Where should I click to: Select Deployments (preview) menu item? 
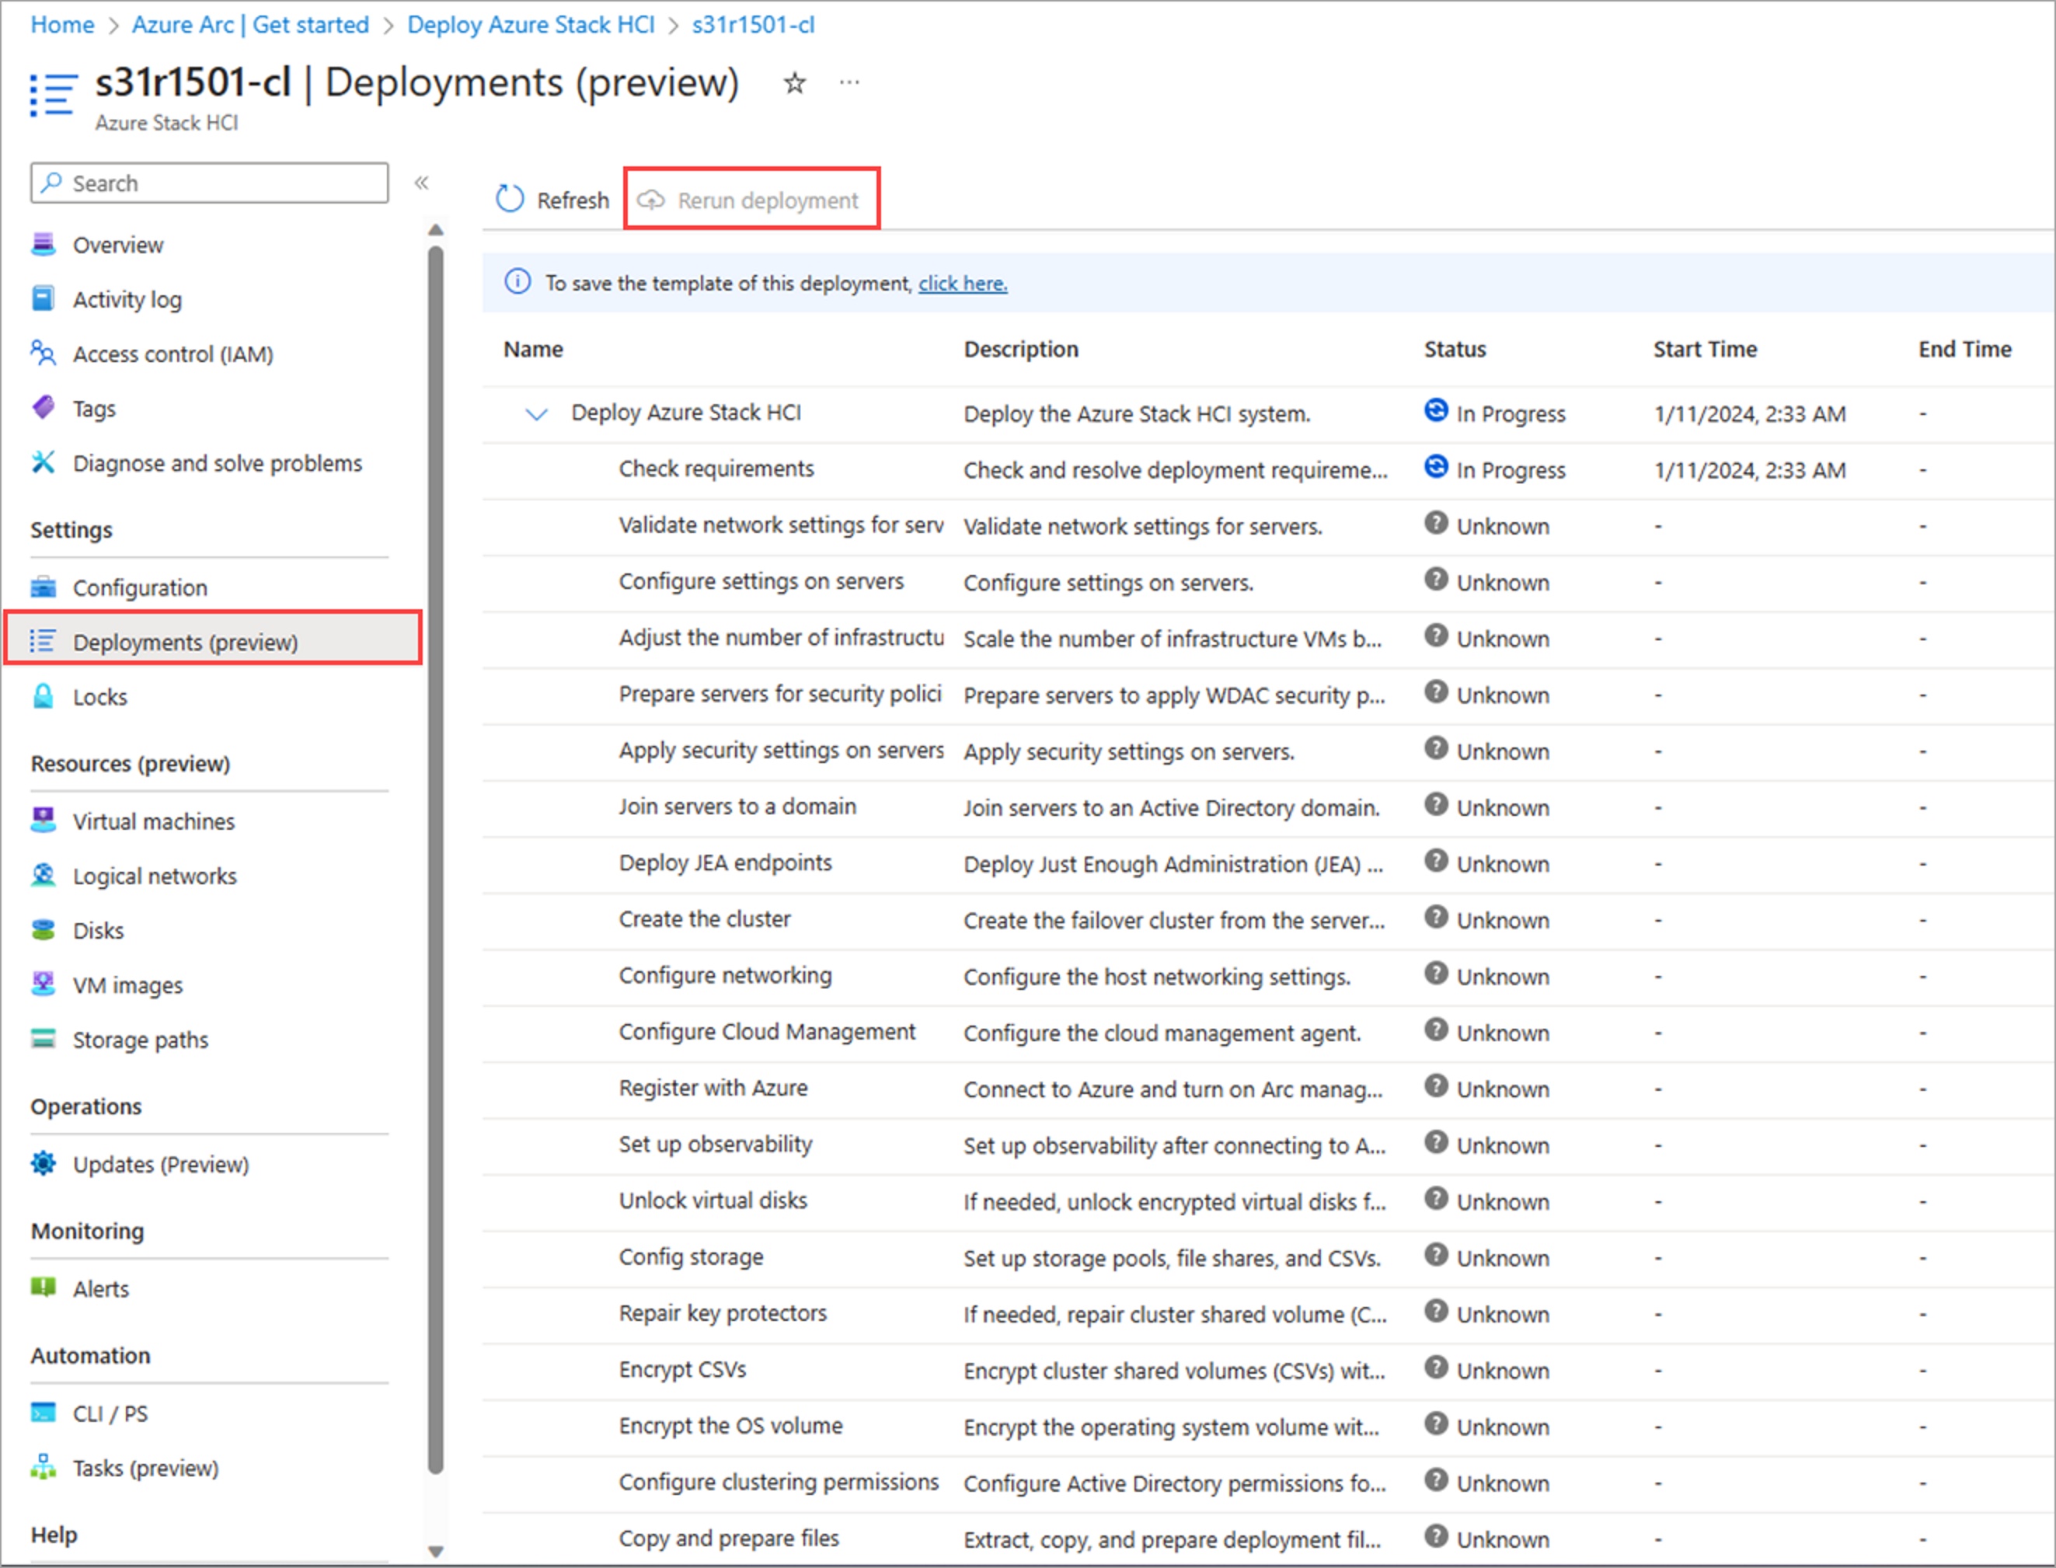(x=213, y=639)
